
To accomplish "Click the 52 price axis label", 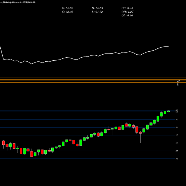I will [177, 127].
